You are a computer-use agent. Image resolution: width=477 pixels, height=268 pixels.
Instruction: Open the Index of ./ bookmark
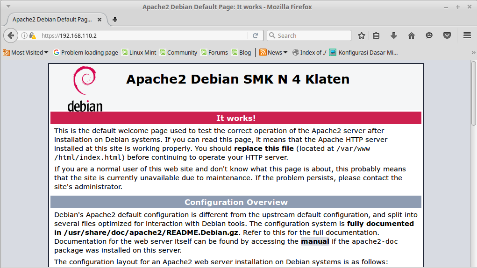[x=309, y=53]
